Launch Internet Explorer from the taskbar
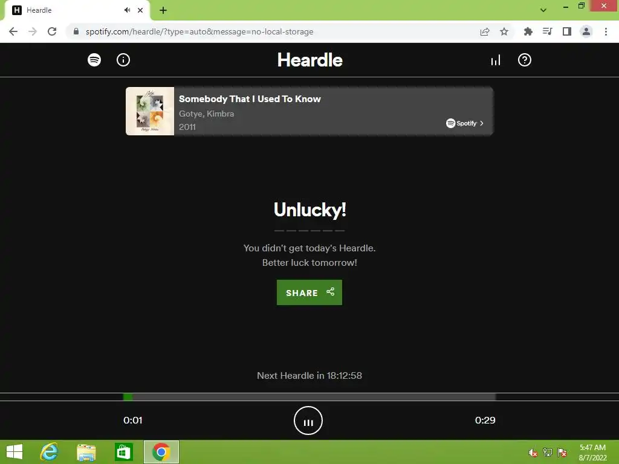 49,452
